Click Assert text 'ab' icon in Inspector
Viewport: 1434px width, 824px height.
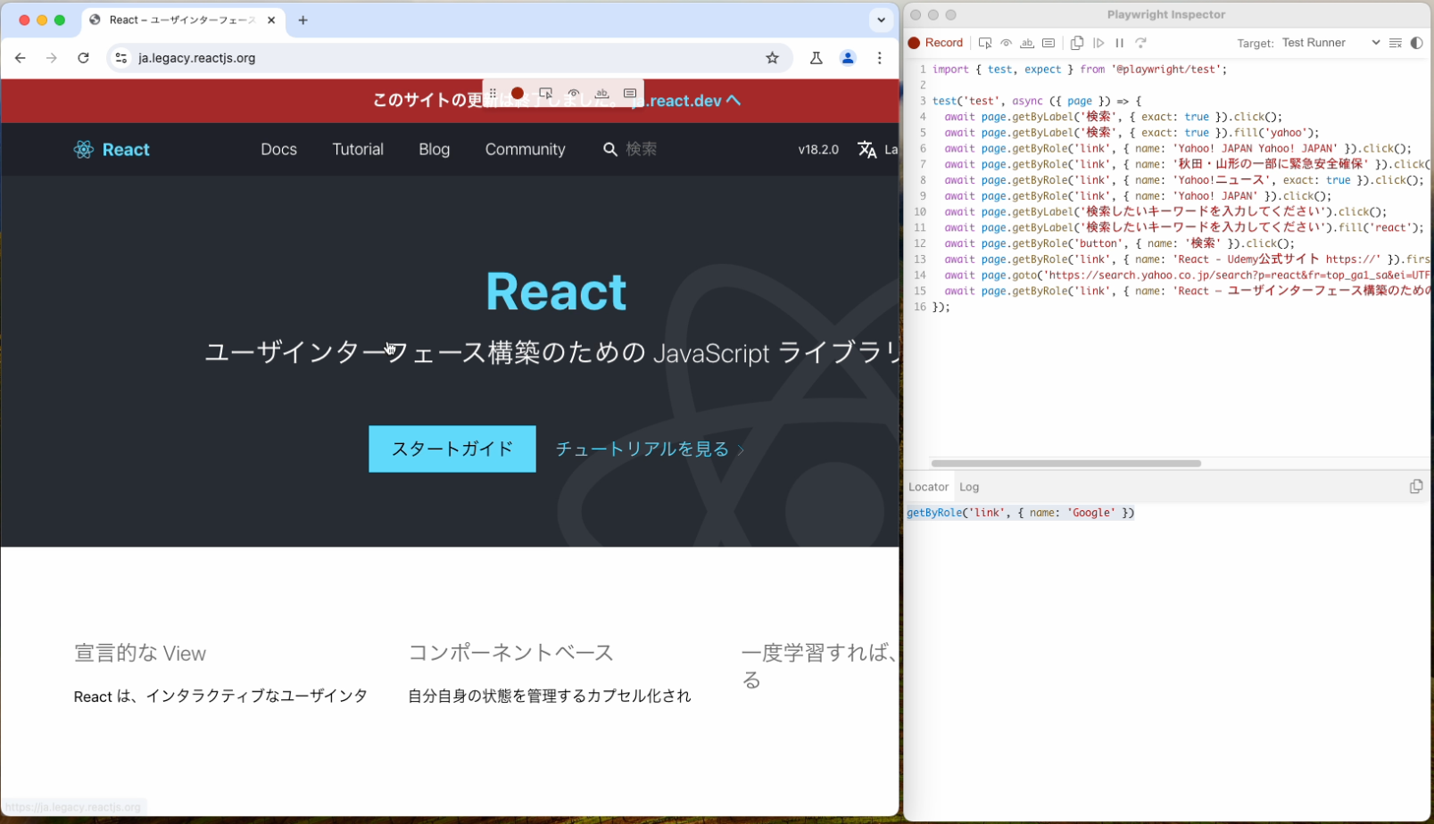click(1027, 43)
